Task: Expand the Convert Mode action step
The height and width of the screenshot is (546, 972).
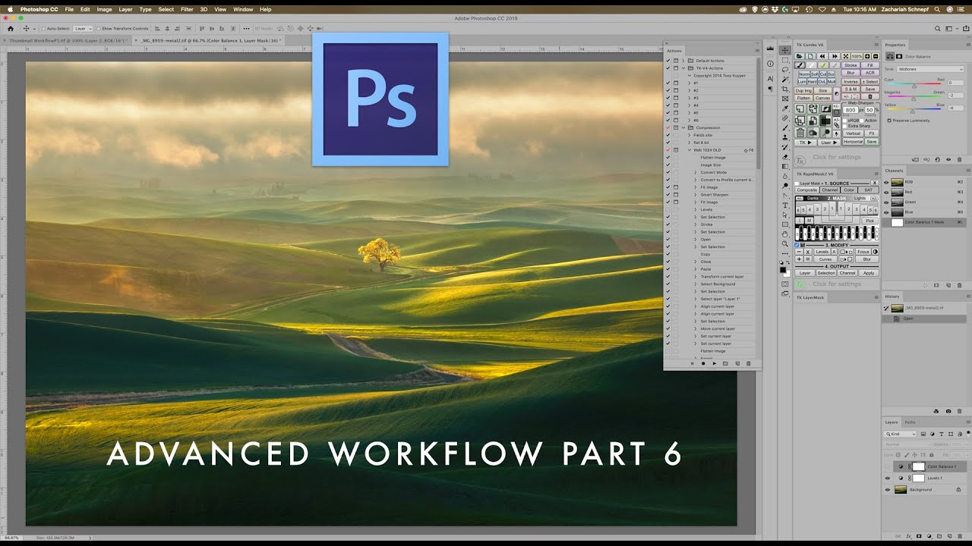Action: (x=696, y=172)
